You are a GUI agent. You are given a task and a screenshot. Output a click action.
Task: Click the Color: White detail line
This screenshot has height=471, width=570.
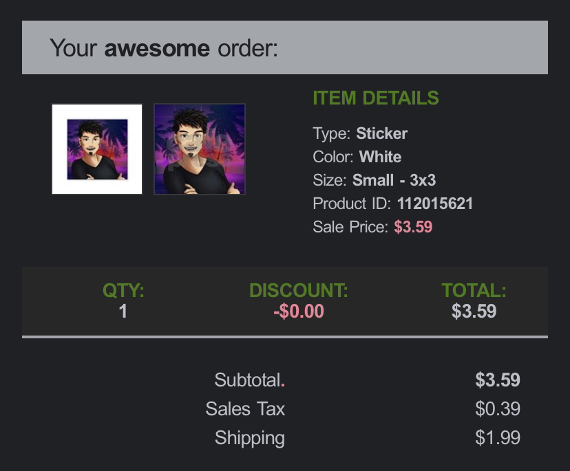(357, 157)
